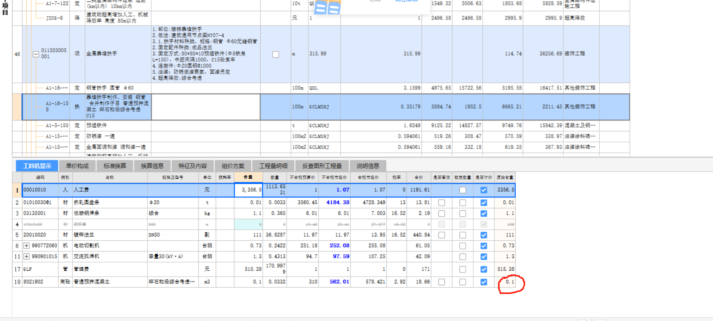Expand machine row 990772060
The height and width of the screenshot is (321, 713).
point(27,246)
